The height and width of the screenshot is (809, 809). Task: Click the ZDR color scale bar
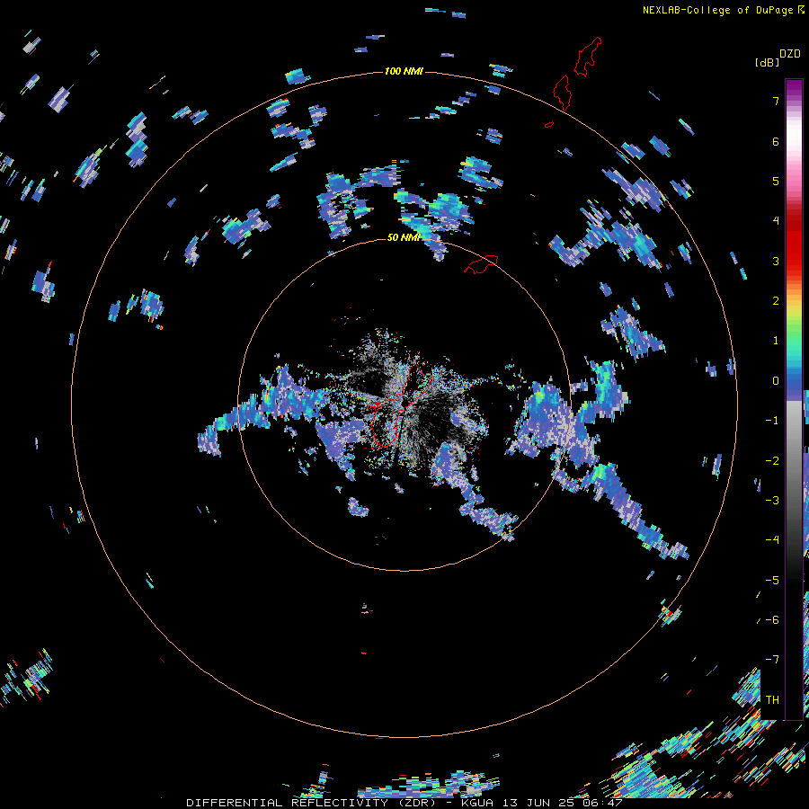click(794, 399)
